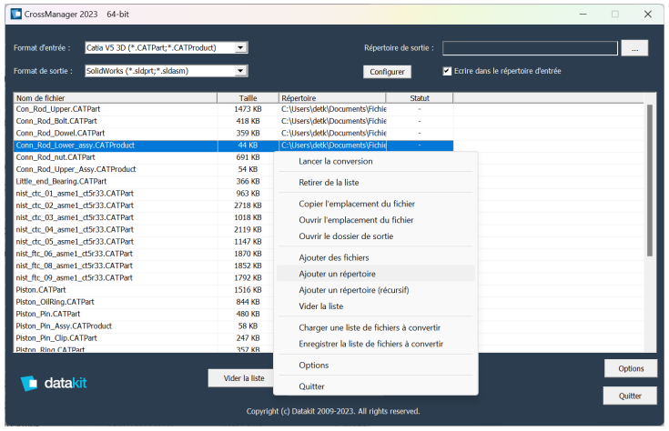
Task: Select row nist_ftc_09_asme1_ct5r33.CATPart
Action: pyautogui.click(x=144, y=277)
